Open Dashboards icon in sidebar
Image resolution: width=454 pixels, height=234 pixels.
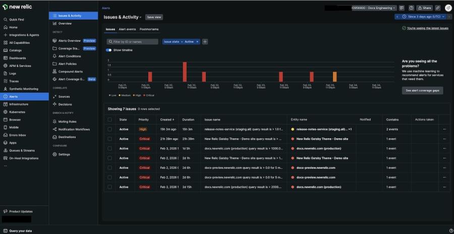pos(5,58)
